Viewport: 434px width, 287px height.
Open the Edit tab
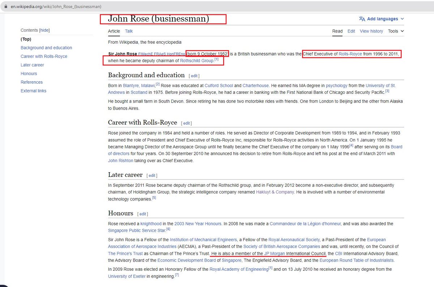pos(351,31)
